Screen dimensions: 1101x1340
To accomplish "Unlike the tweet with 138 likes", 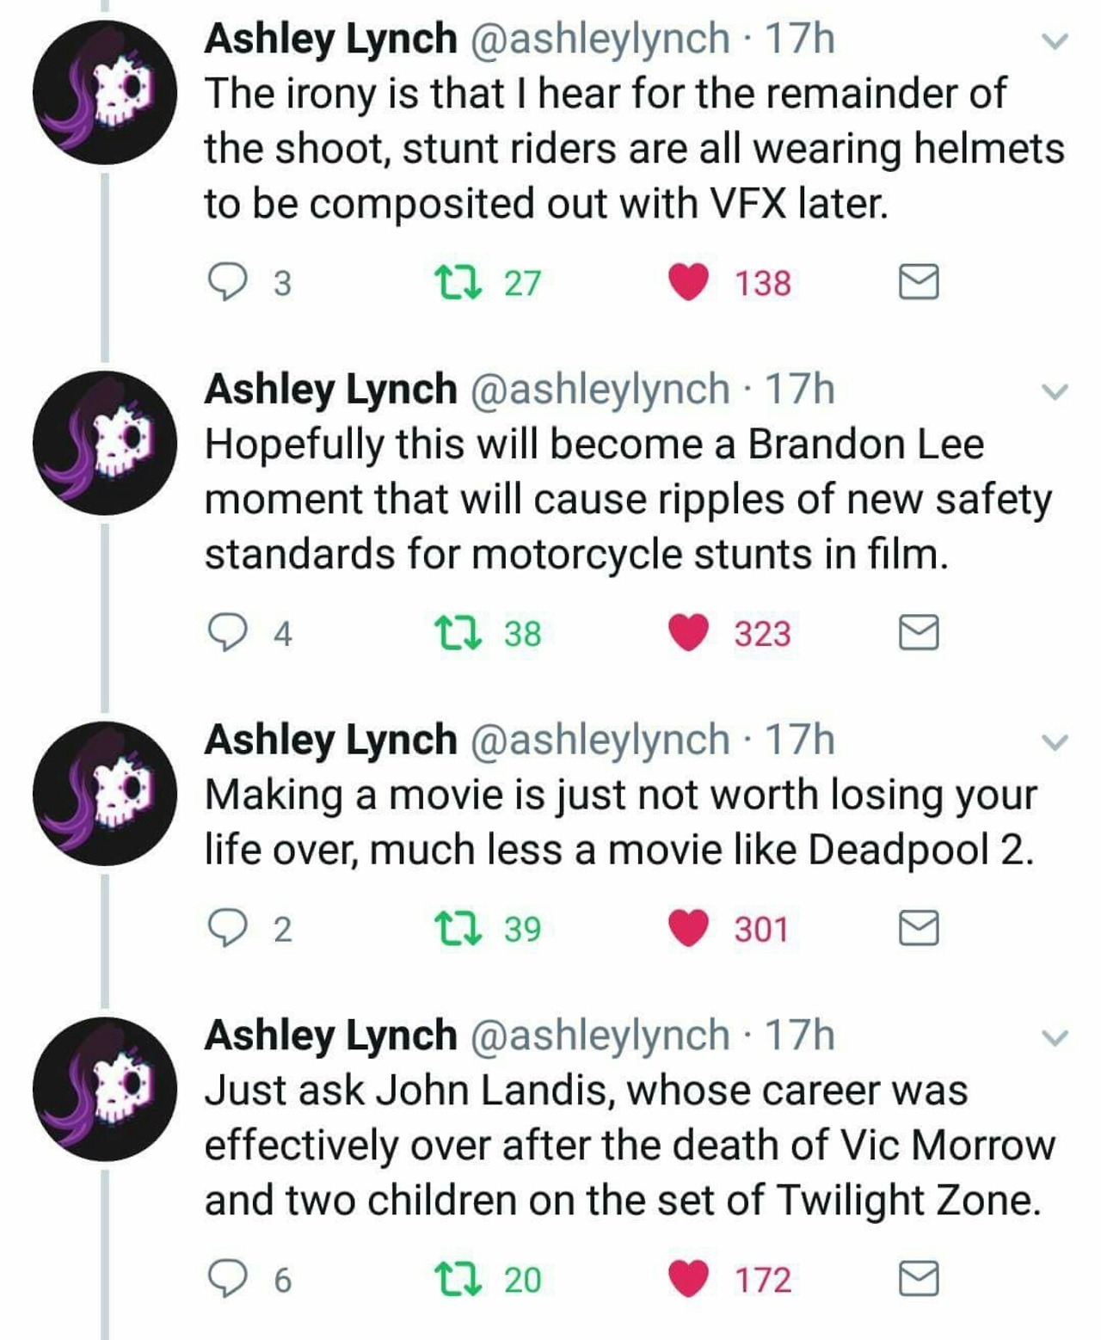I will [688, 283].
